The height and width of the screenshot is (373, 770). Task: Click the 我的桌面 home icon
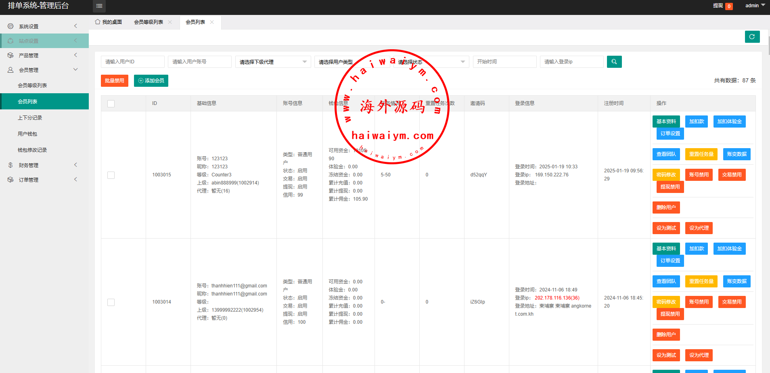click(98, 22)
